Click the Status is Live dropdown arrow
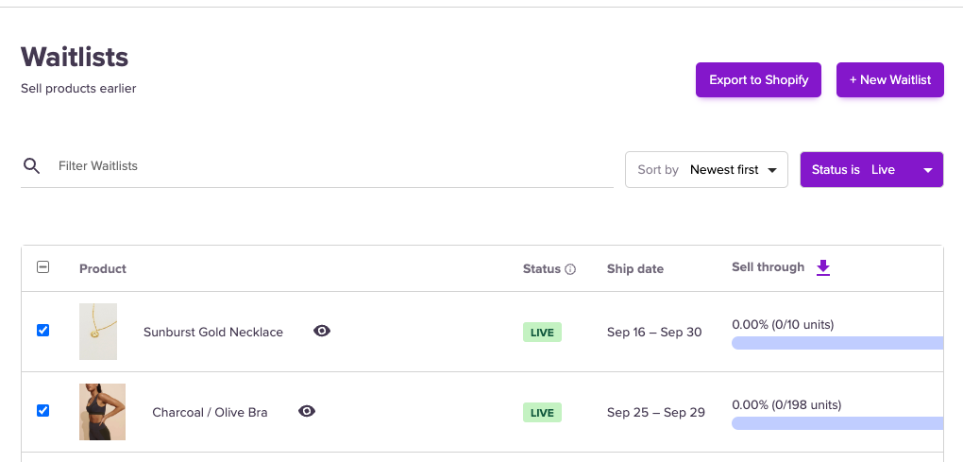The image size is (963, 462). (x=928, y=171)
